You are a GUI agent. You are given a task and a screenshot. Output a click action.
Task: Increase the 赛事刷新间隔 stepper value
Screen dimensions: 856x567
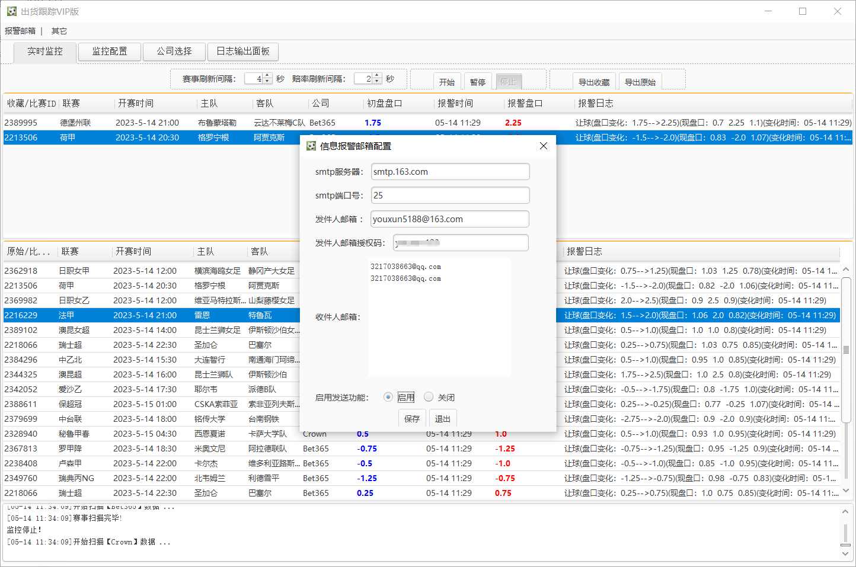coord(267,76)
